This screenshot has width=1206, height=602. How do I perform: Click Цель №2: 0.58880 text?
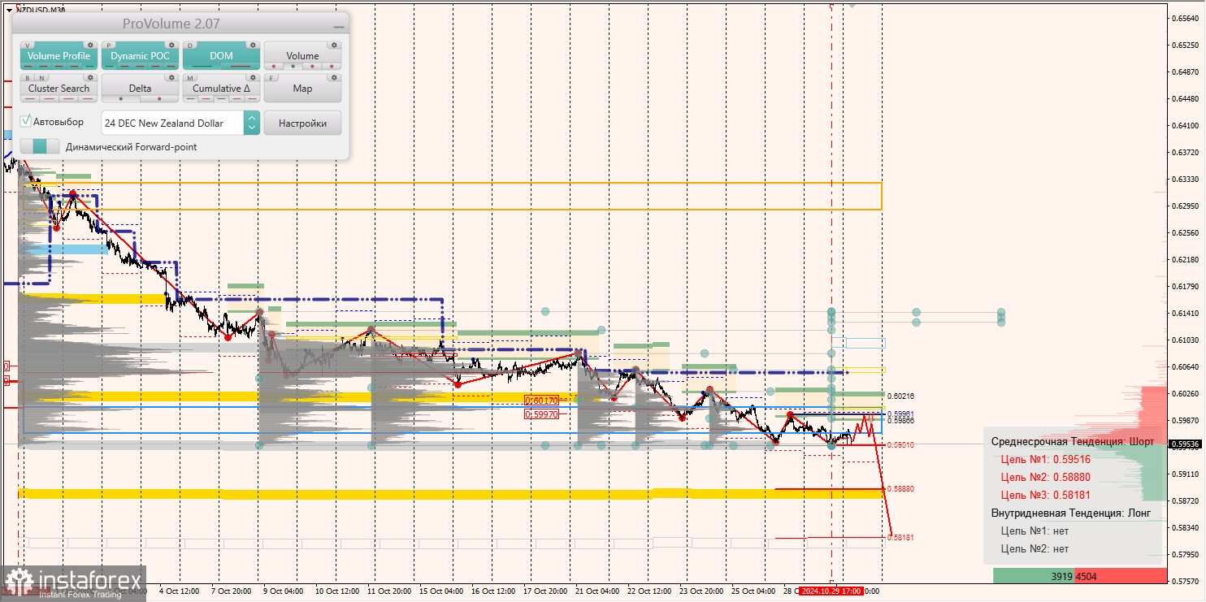click(x=1045, y=477)
